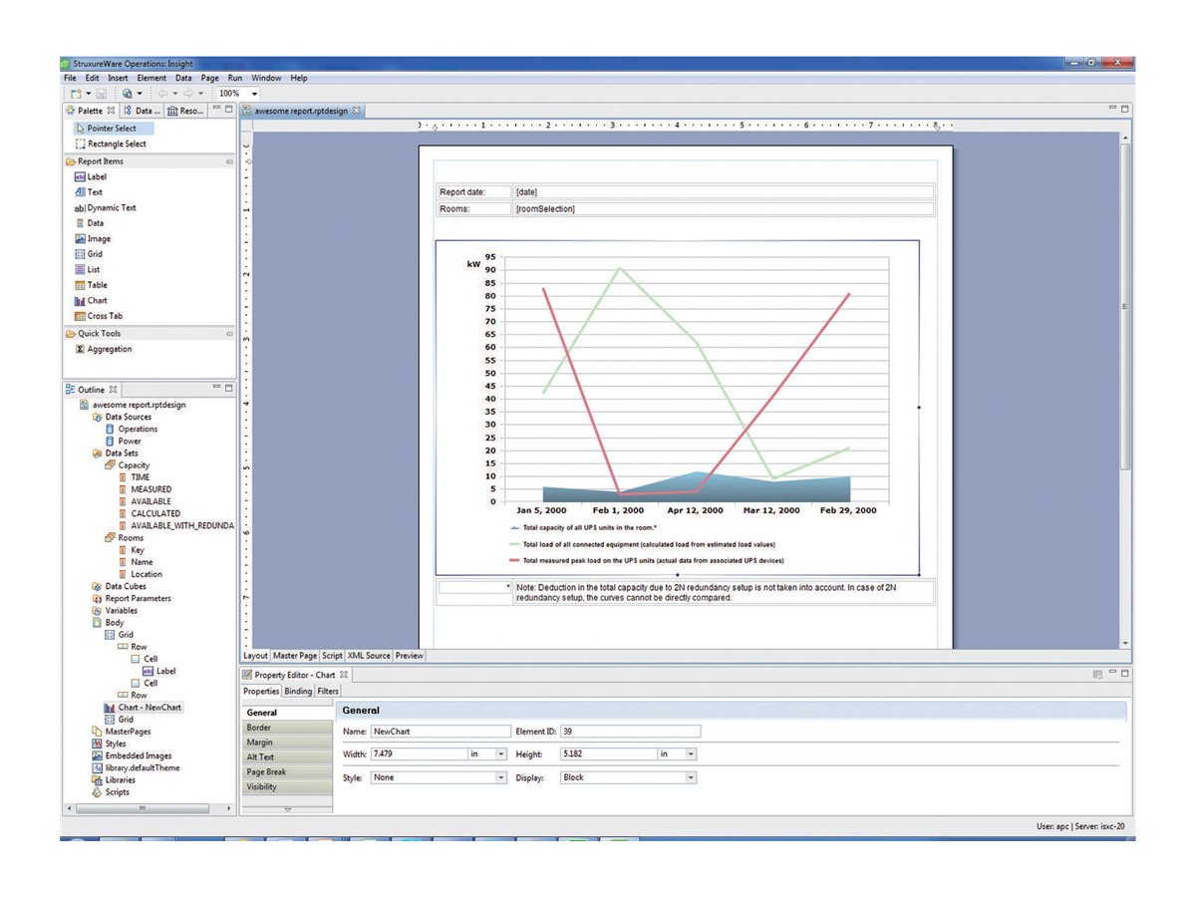This screenshot has width=1196, height=897.
Task: Click the Table report item
Action: pos(97,285)
